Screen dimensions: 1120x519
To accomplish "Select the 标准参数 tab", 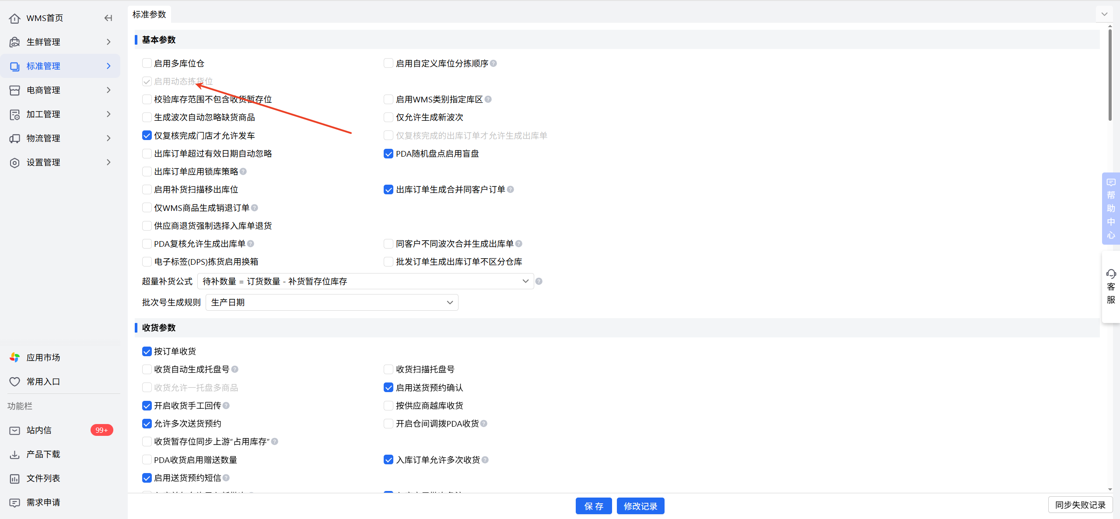I will pos(149,14).
